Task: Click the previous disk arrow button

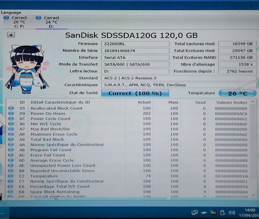Action: pos(11,35)
